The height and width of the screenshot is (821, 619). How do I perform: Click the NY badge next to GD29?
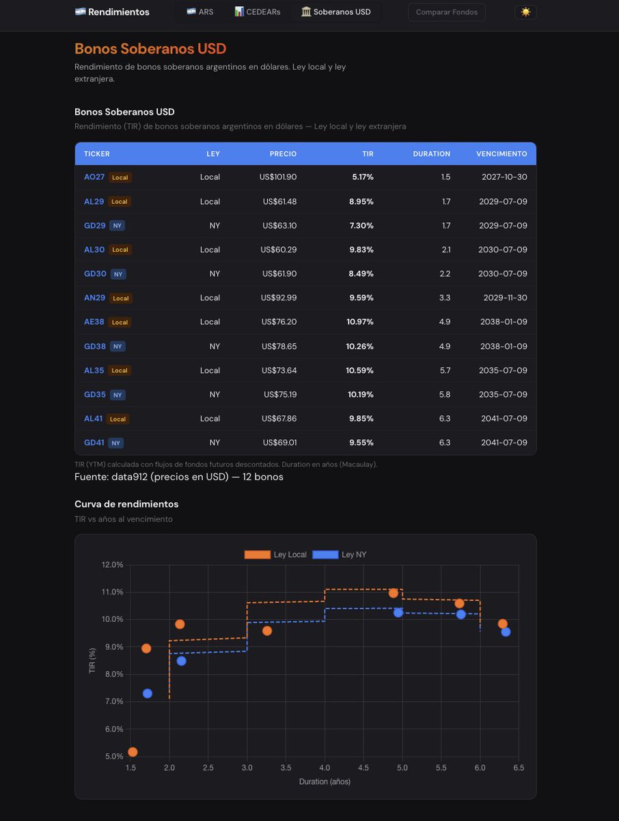tap(118, 226)
